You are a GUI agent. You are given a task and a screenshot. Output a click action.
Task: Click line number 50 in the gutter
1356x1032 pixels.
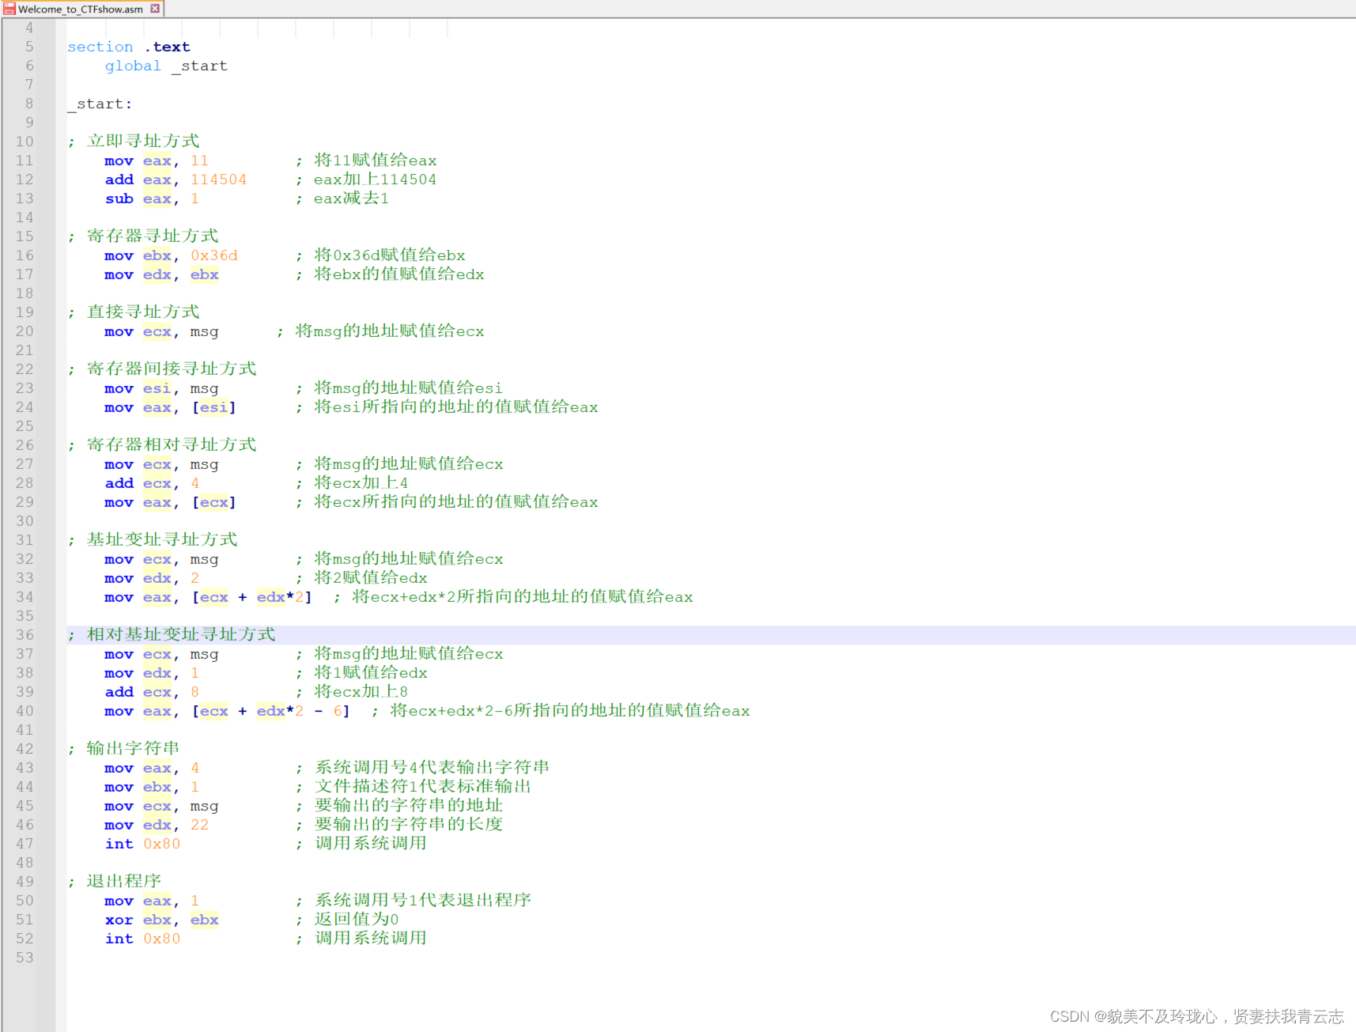tap(25, 900)
